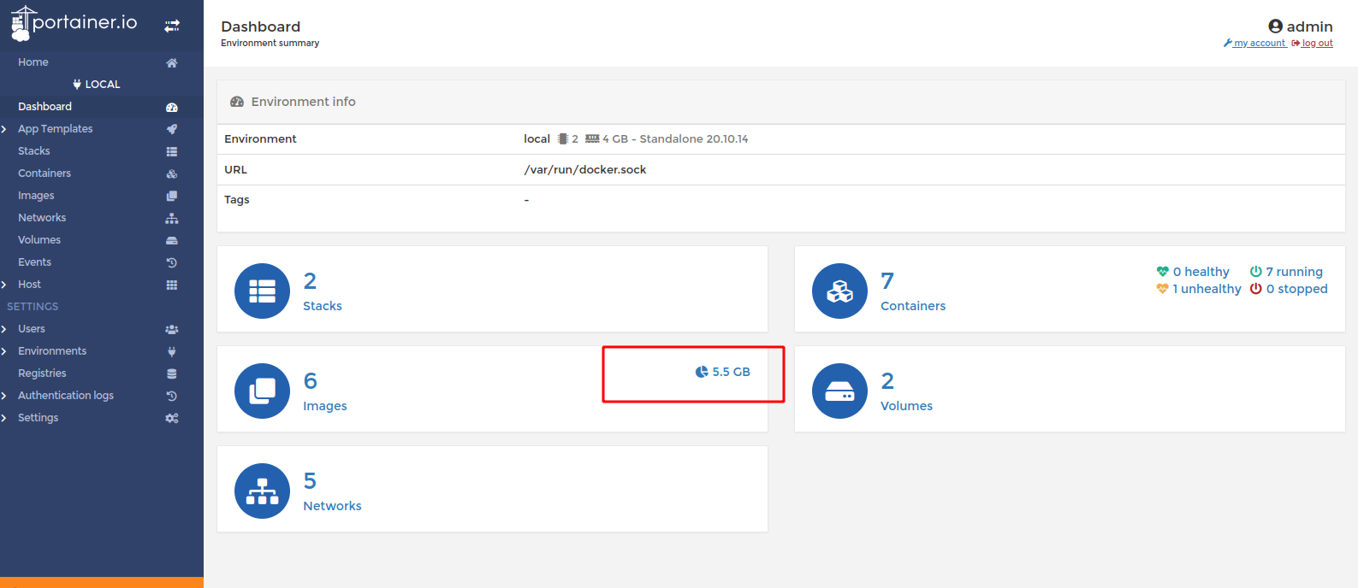Open Events in the sidebar menu
This screenshot has width=1358, height=588.
[x=34, y=262]
